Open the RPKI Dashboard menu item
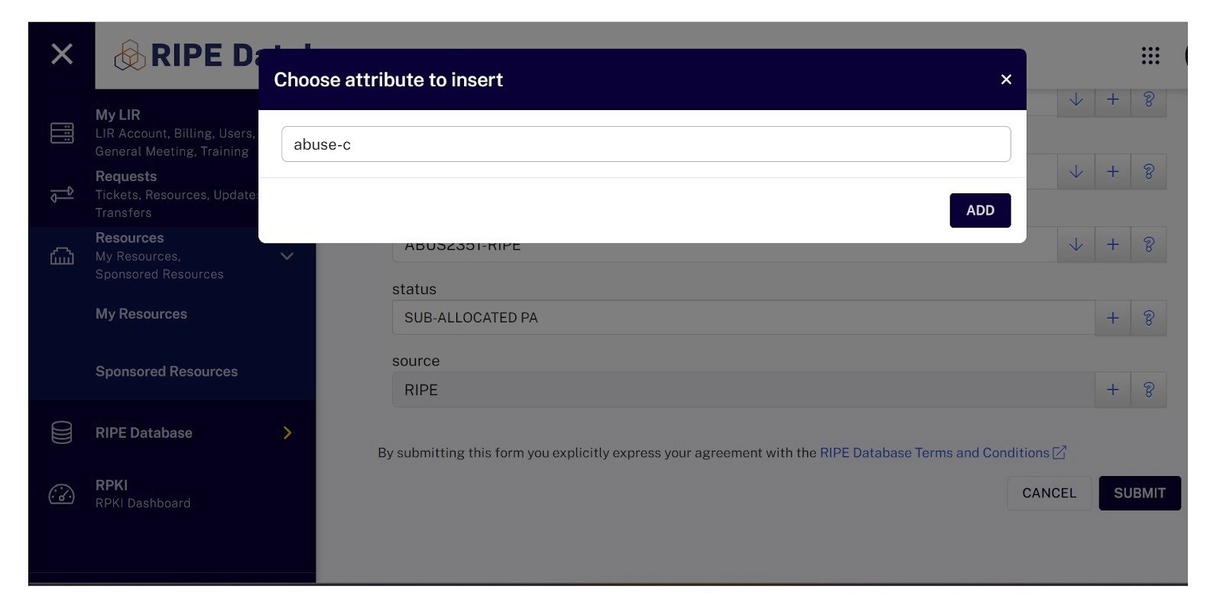This screenshot has height=609, width=1223. click(143, 494)
